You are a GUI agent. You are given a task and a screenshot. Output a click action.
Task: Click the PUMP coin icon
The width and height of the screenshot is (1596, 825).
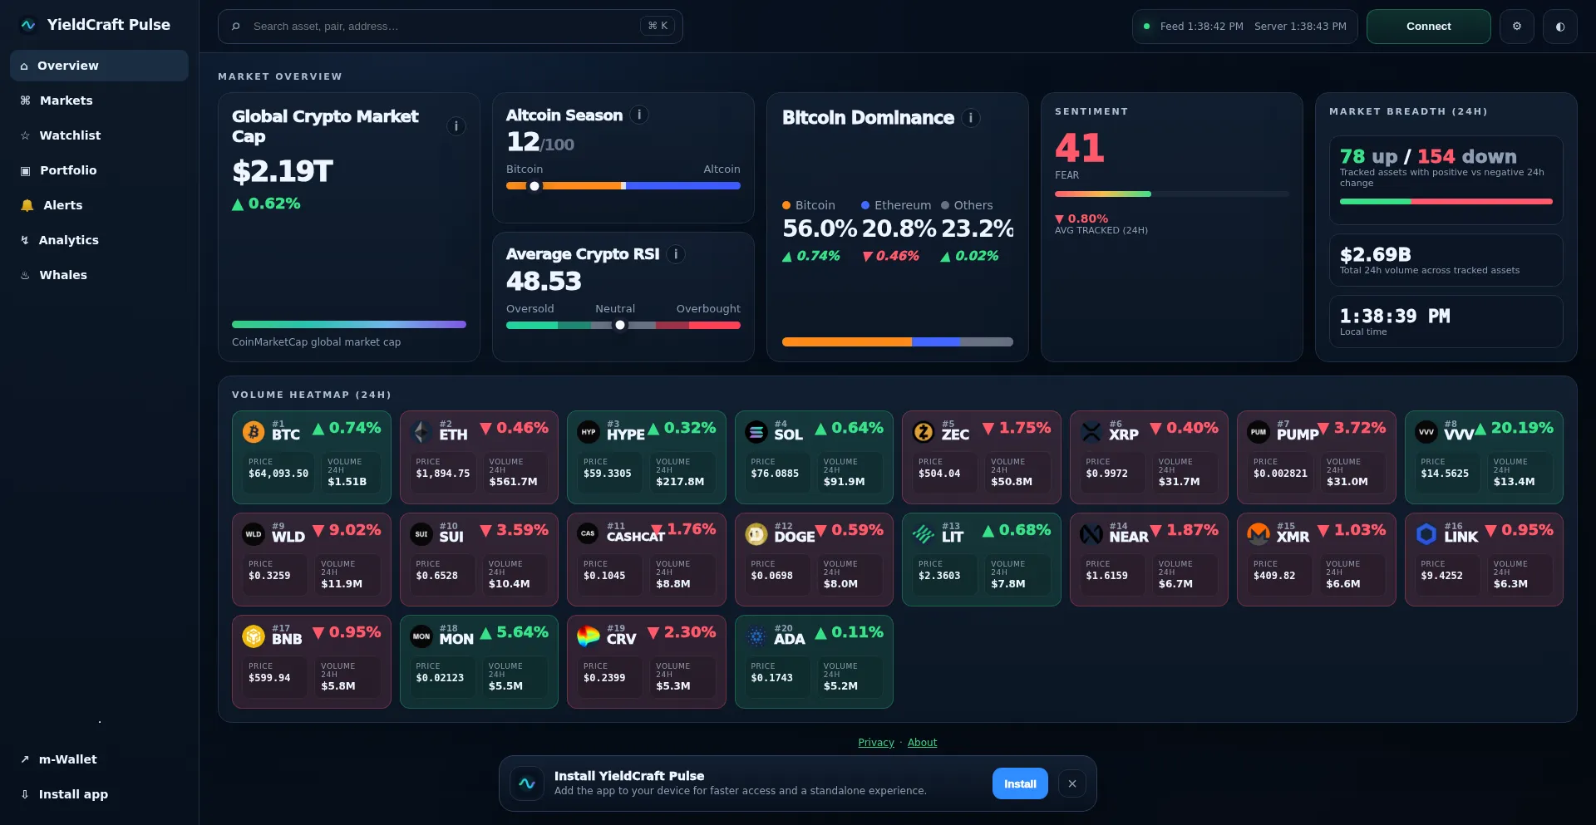pyautogui.click(x=1259, y=431)
